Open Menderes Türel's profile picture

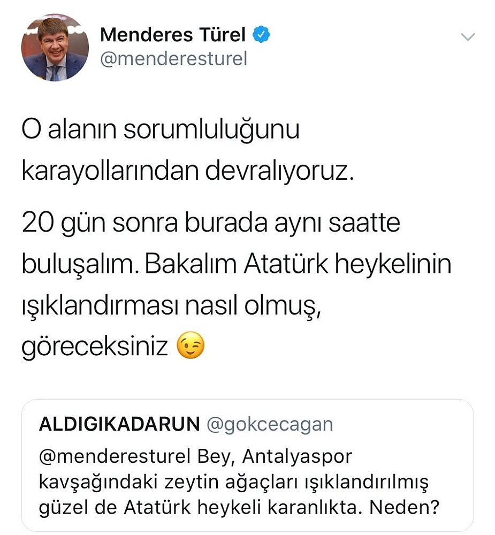coord(55,48)
